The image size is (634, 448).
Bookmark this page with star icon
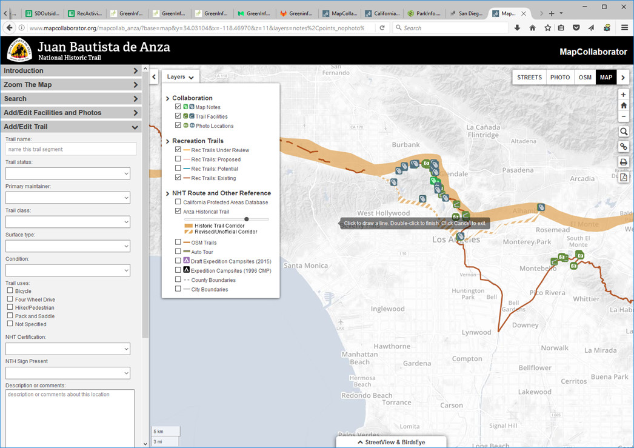[547, 28]
